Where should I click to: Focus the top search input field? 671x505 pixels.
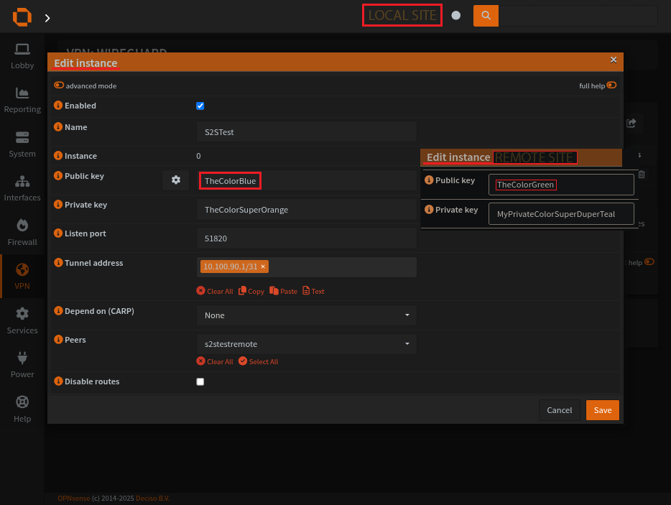point(578,16)
